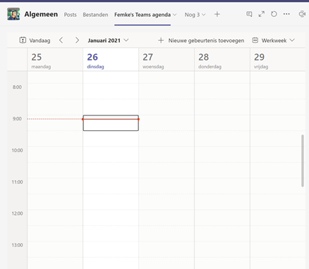The image size is (309, 269).
Task: Click the selected 9:00 slot on dinsdag
Action: point(111,123)
